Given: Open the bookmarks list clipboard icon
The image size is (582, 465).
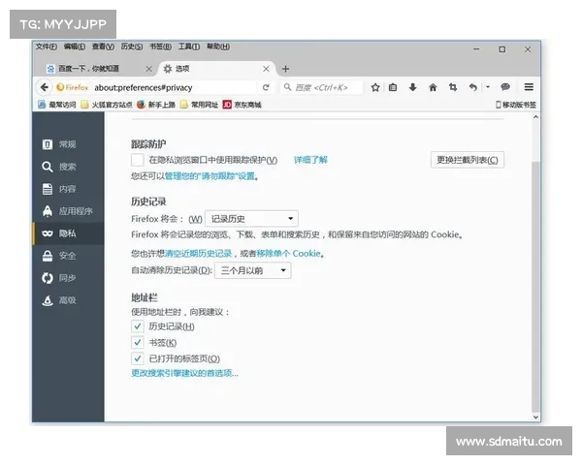Looking at the screenshot, I should (393, 87).
